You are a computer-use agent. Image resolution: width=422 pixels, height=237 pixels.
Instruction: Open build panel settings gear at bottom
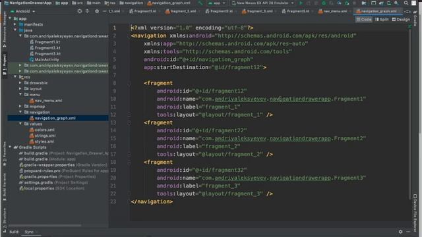[400, 231]
